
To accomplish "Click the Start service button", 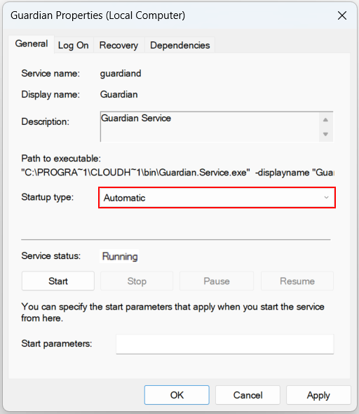I will point(58,281).
